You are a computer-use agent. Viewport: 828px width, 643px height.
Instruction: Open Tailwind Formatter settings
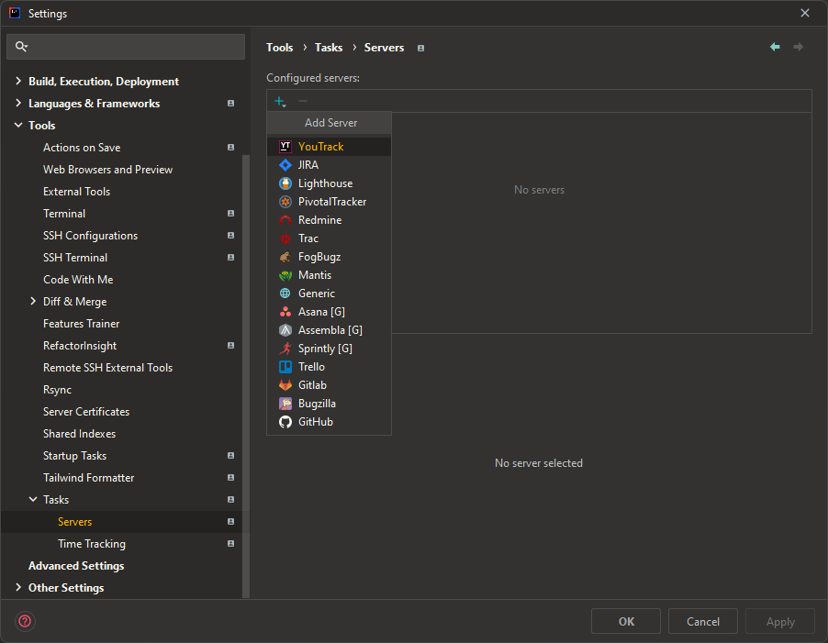tap(89, 478)
